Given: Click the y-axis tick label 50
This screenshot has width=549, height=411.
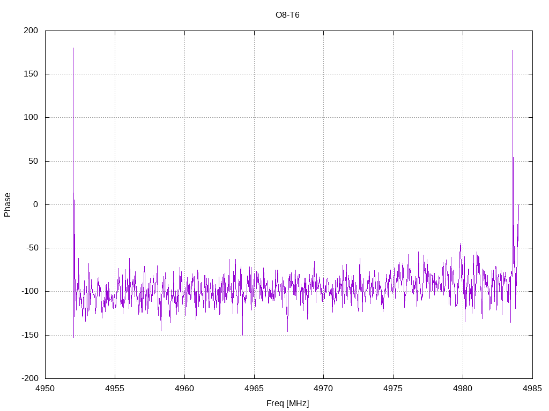Looking at the screenshot, I should [x=33, y=161].
